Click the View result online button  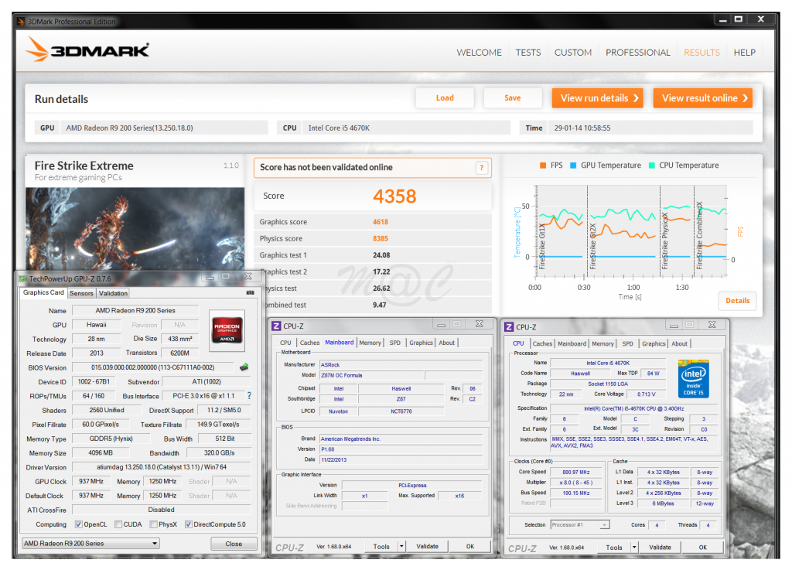click(x=702, y=98)
